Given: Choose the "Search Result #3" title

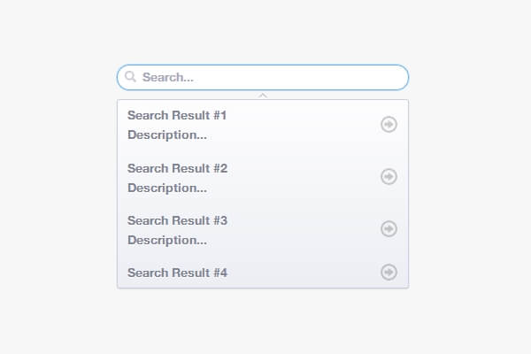Looking at the screenshot, I should (177, 220).
